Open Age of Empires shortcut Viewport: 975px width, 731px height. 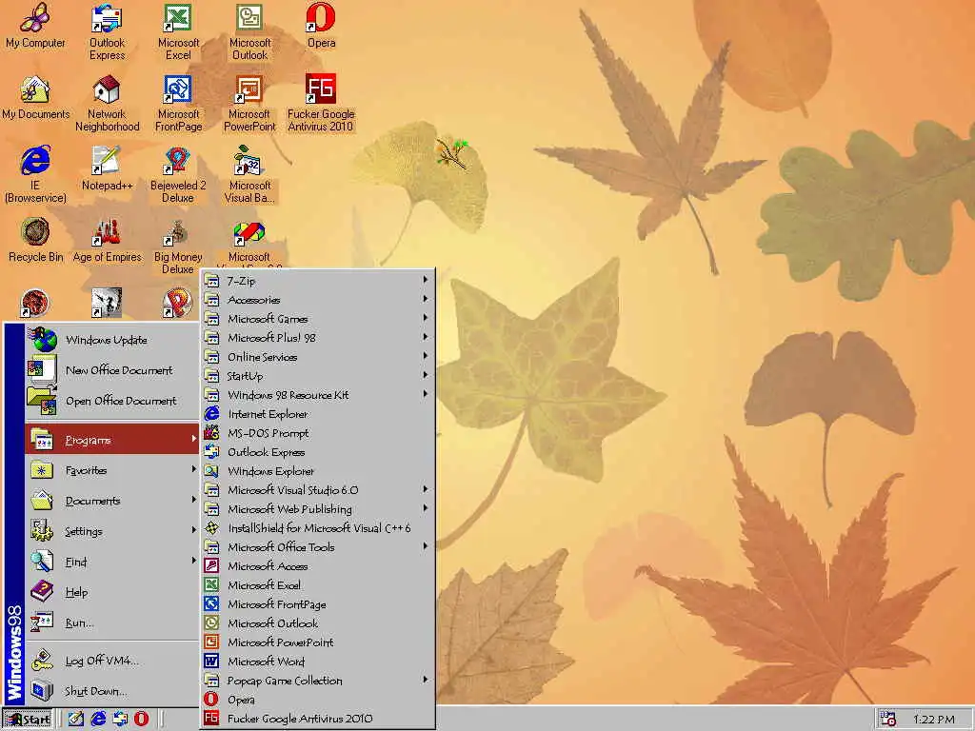pos(107,241)
